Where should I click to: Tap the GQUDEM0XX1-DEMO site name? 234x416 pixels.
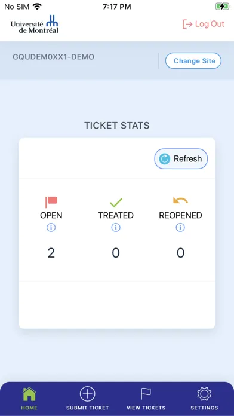point(54,57)
